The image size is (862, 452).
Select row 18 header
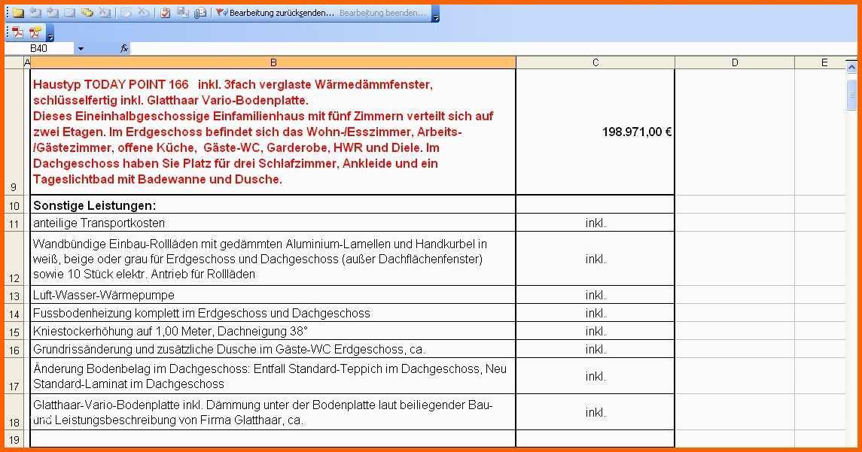point(14,412)
